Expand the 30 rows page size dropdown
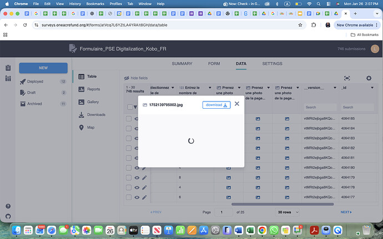 point(288,212)
